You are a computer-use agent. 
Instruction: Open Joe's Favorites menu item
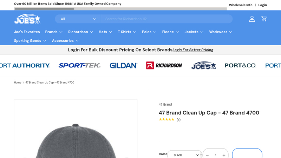(27, 32)
